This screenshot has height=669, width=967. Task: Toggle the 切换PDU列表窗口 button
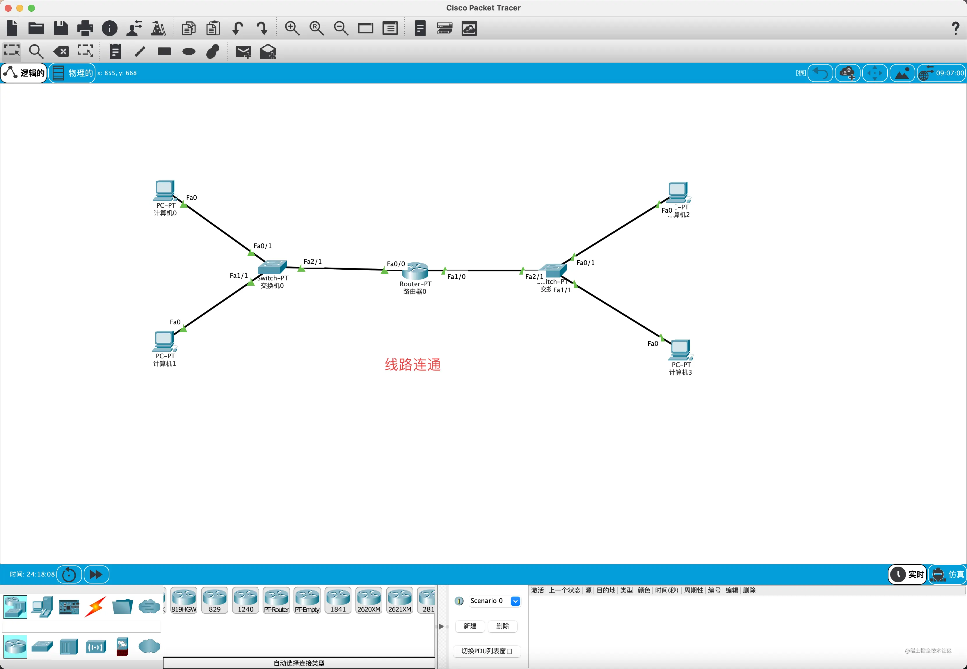[x=487, y=651]
